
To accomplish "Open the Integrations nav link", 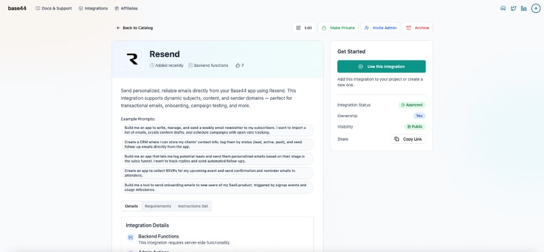I will coord(93,8).
